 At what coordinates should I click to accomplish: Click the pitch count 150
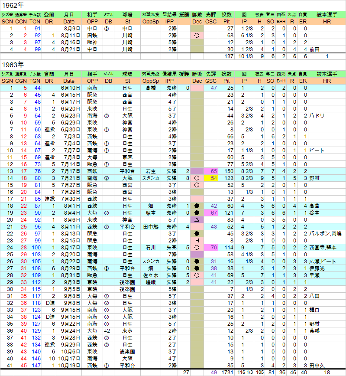(x=226, y=171)
